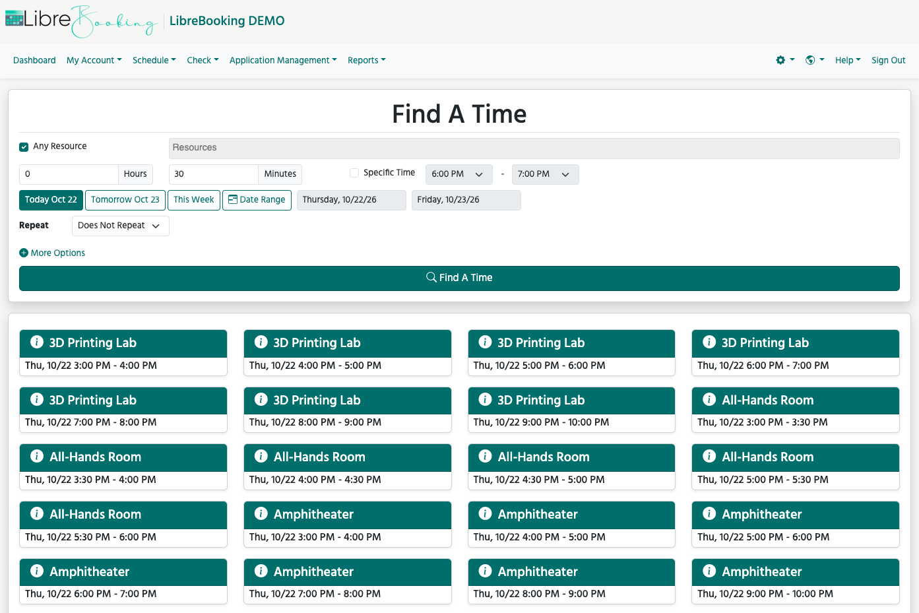Open the settings gear menu
Screen dimensions: 919x613
(785, 60)
